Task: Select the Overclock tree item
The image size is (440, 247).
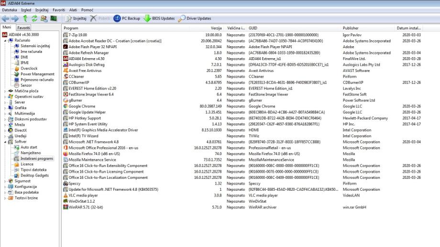Action: pos(29,68)
